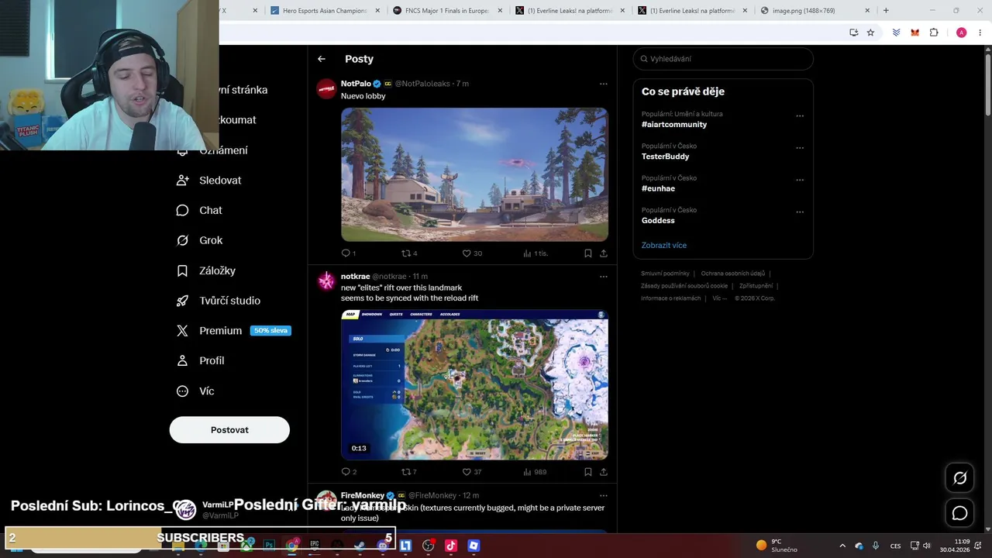Repost notkrae's rift post
Image resolution: width=992 pixels, height=558 pixels.
coord(409,472)
